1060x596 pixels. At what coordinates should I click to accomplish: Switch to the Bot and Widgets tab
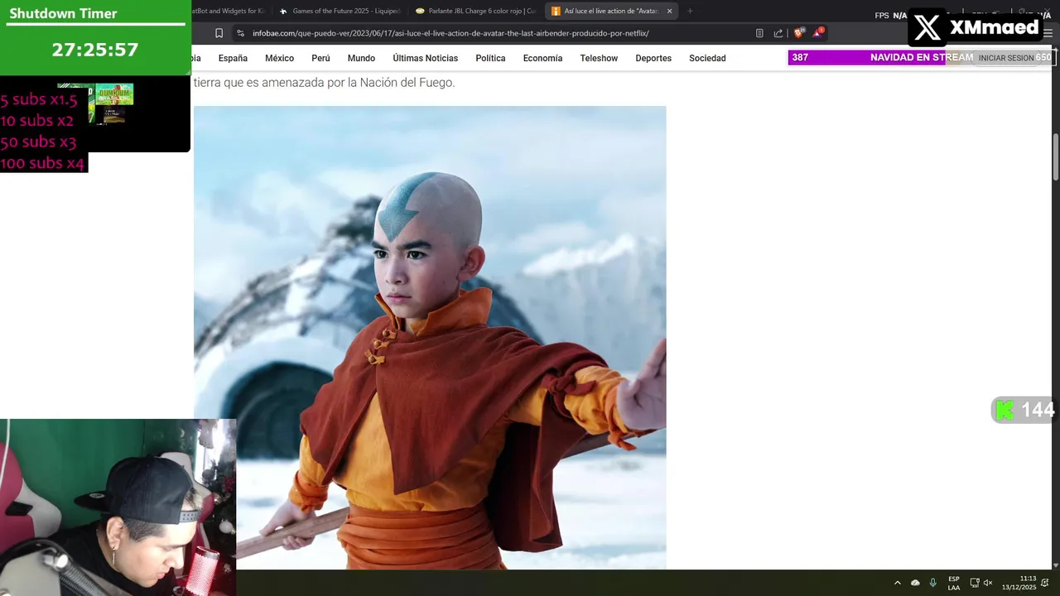coord(230,11)
